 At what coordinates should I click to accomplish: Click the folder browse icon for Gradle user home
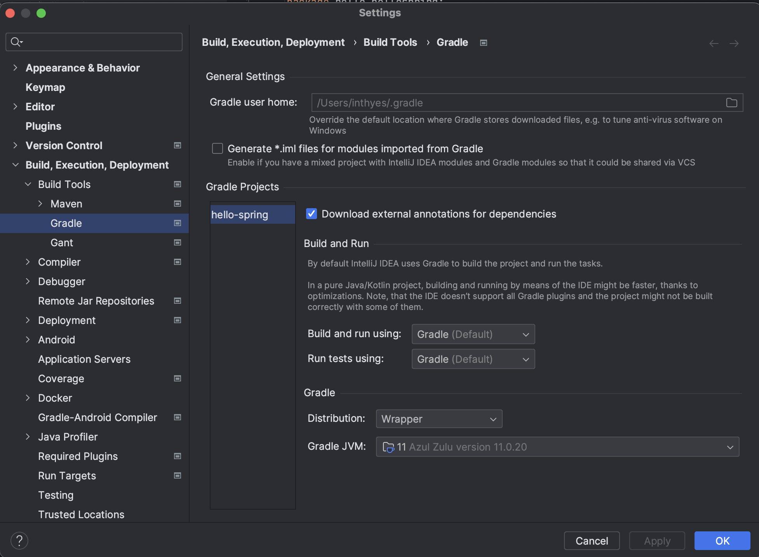coord(731,103)
